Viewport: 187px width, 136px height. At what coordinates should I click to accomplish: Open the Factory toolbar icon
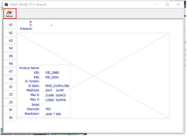pyautogui.click(x=10, y=14)
